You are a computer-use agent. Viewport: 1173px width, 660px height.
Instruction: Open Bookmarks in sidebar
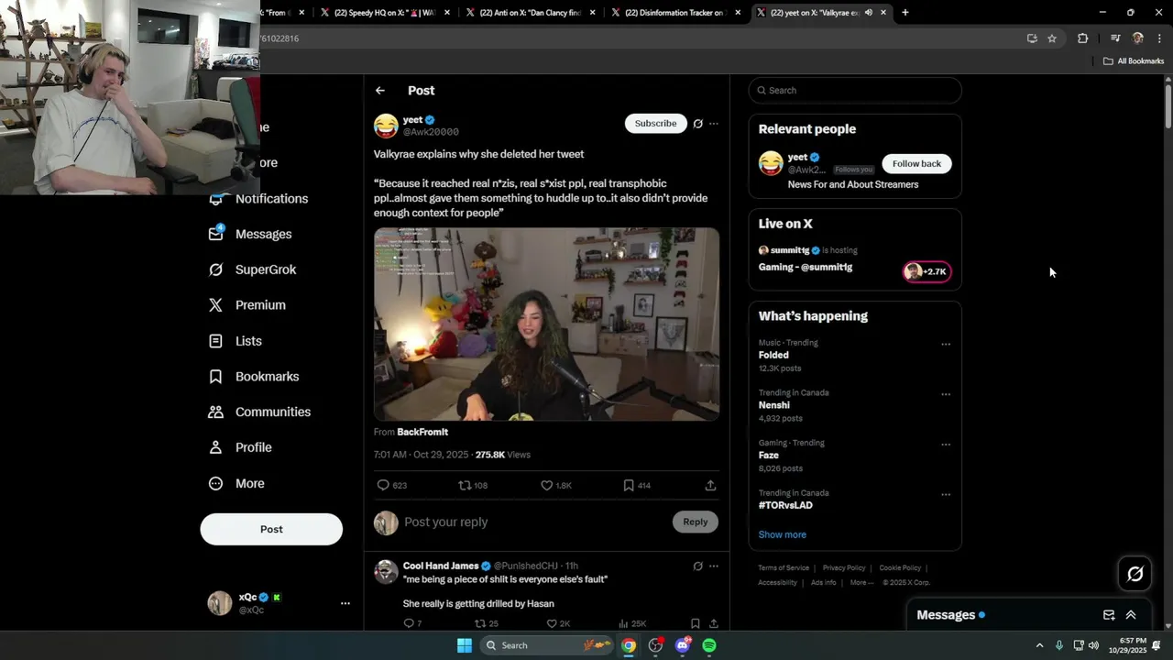point(254,377)
